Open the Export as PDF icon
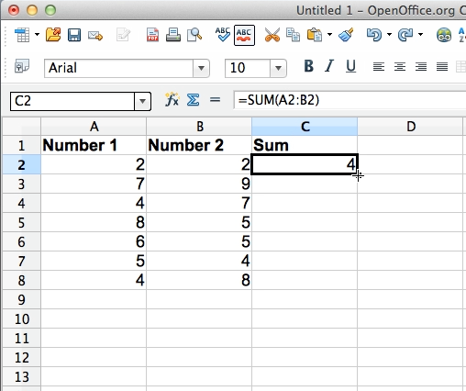This screenshot has height=391, width=466. click(x=152, y=35)
